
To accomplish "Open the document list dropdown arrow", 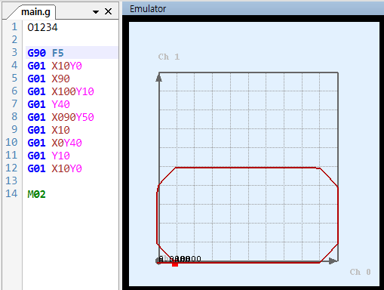I will pos(96,12).
